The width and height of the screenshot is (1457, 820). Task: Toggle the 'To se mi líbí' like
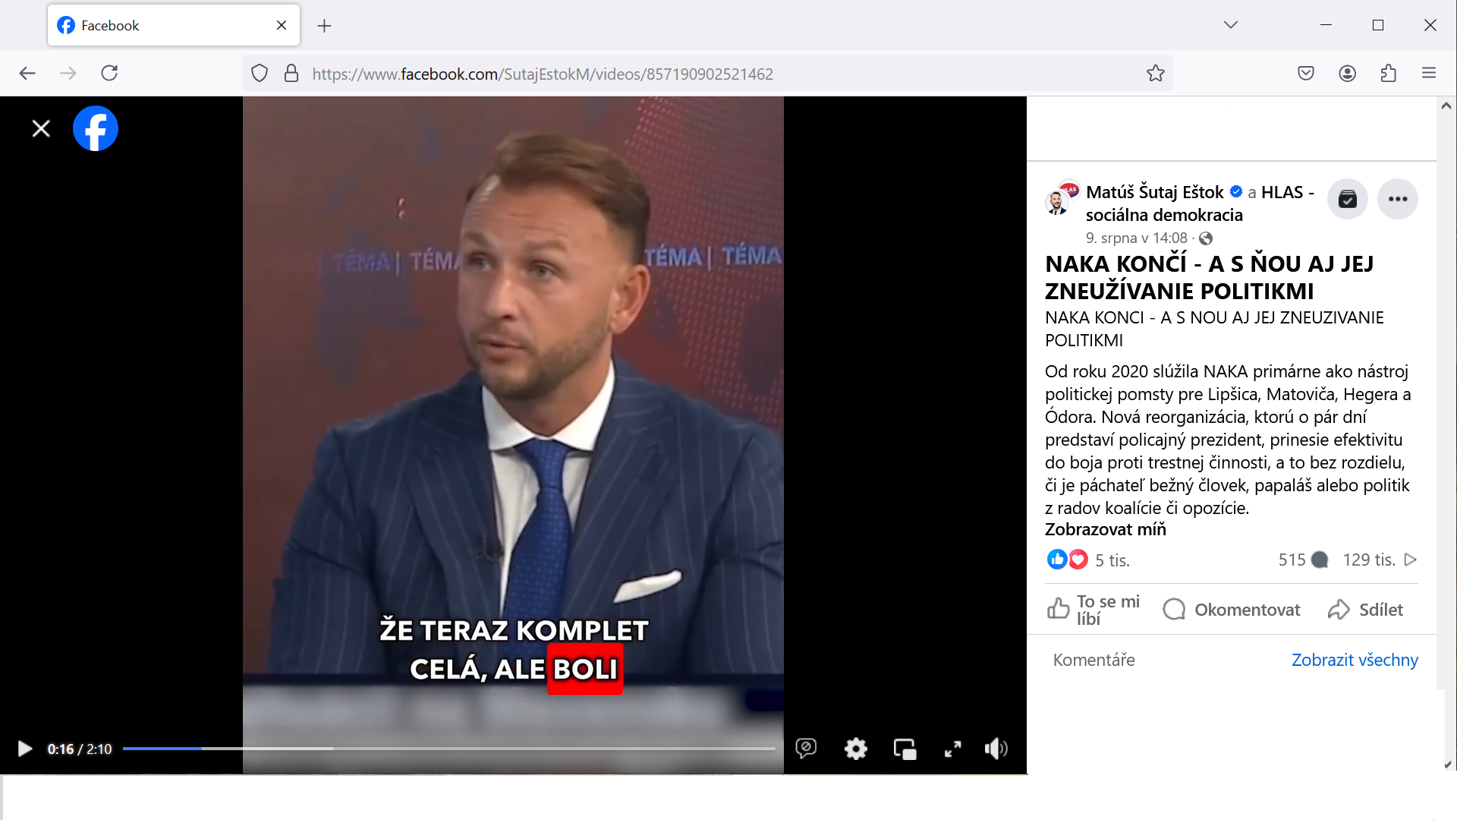[x=1094, y=610]
